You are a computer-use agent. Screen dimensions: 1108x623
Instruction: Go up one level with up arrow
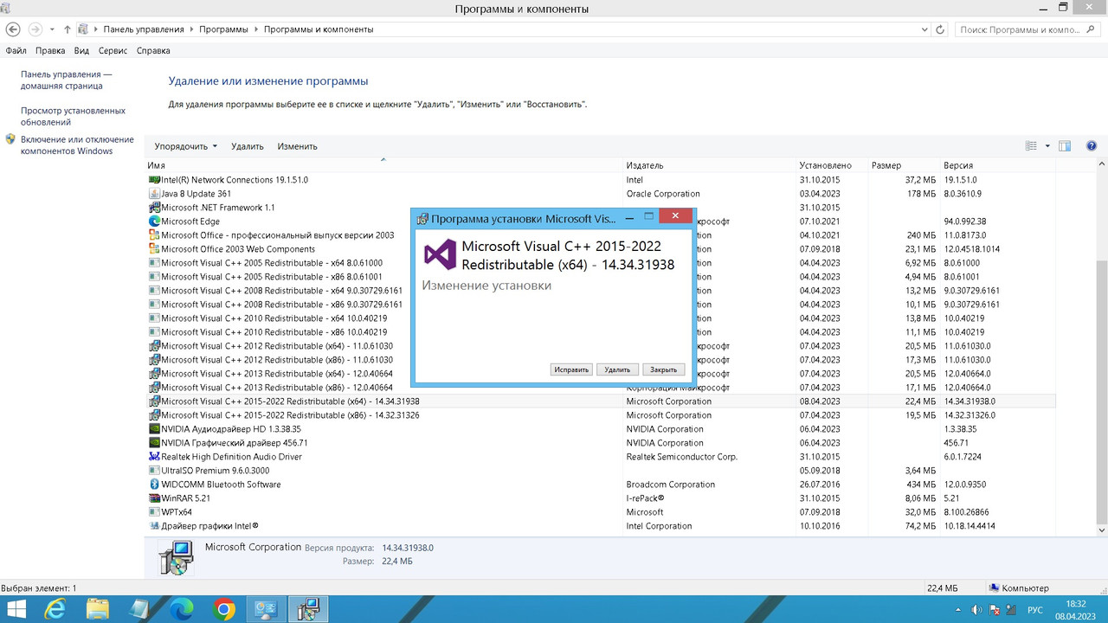tap(68, 29)
